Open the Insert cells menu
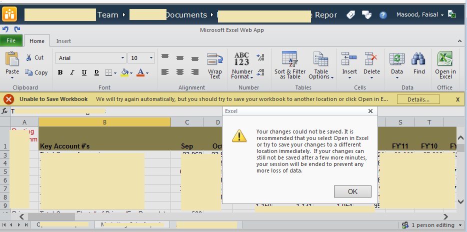Screen dimensions: 467x232 point(349,65)
